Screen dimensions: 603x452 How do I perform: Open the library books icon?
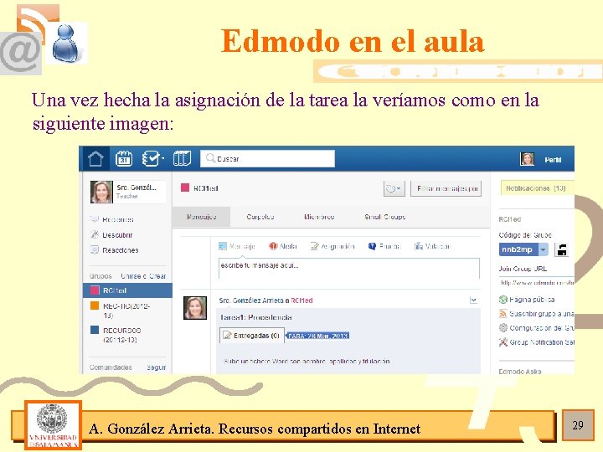(182, 158)
